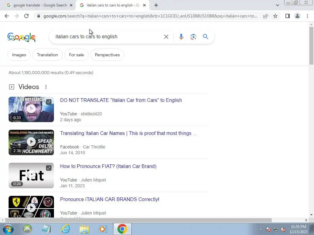The image size is (314, 235).
Task: Open Translating Italian Car Names link
Action: (128, 133)
